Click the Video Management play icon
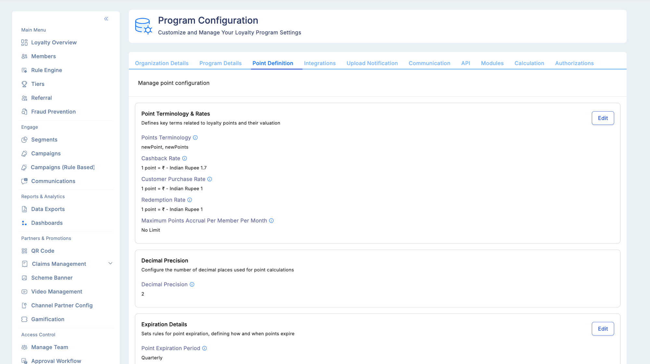Viewport: 650px width, 364px height. (x=24, y=292)
